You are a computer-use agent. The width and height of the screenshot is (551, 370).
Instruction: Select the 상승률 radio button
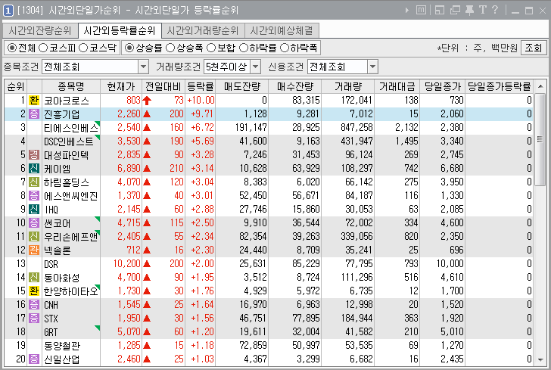pyautogui.click(x=129, y=48)
